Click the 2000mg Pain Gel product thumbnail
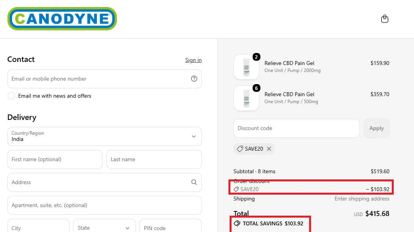Screen dimensions: 414x232 click(246, 67)
